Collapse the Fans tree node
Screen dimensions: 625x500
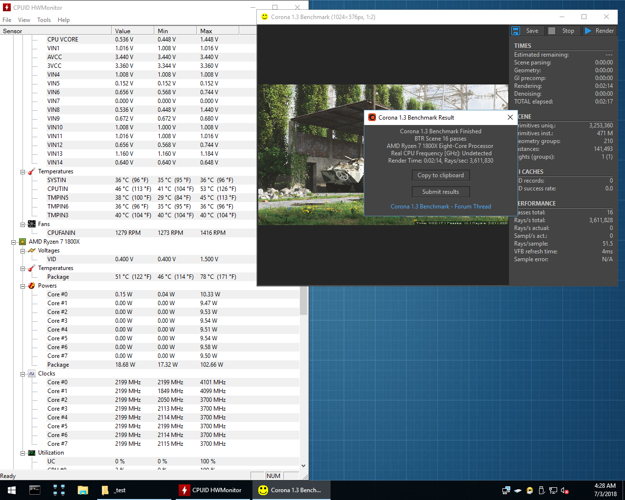tap(23, 224)
